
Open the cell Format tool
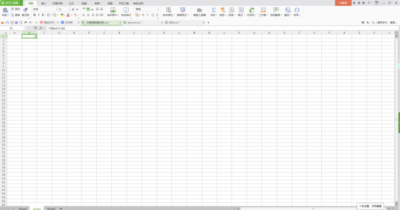[241, 12]
